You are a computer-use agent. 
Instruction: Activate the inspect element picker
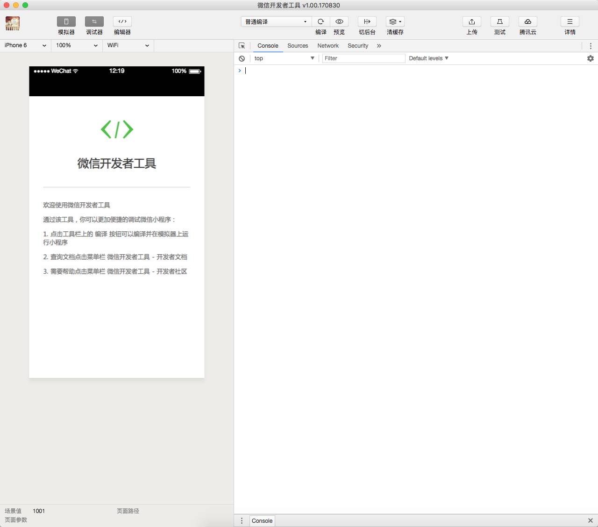pos(242,46)
